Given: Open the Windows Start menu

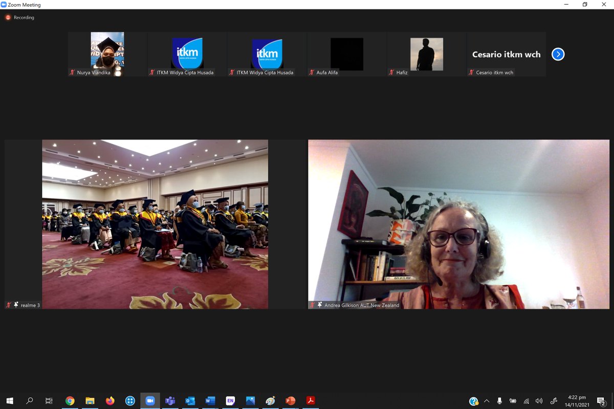Looking at the screenshot, I should [x=10, y=401].
